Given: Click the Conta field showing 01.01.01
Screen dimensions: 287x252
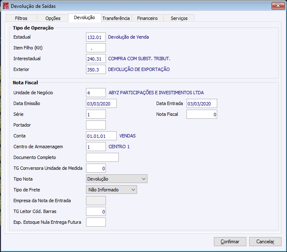Looking at the screenshot, I should 101,136.
